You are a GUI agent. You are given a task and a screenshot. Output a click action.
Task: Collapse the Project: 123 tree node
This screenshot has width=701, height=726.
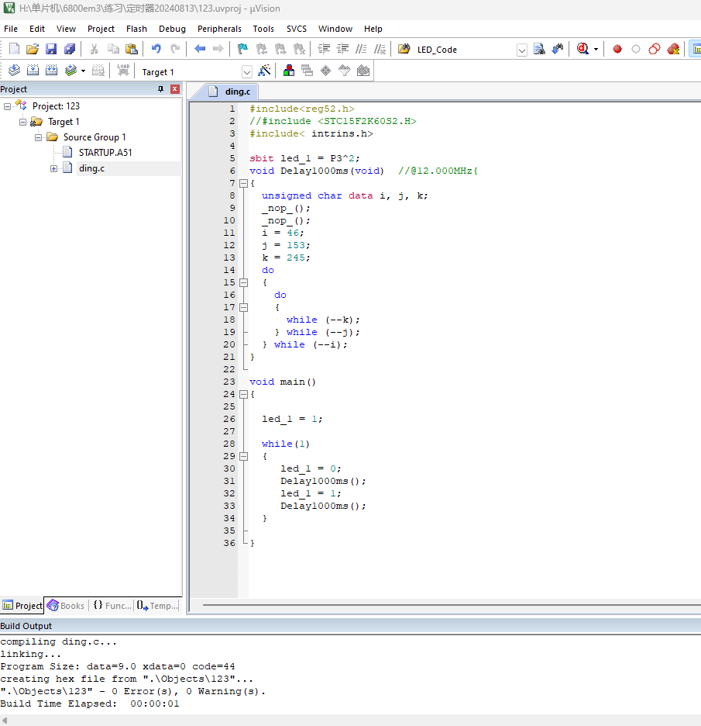pos(8,106)
